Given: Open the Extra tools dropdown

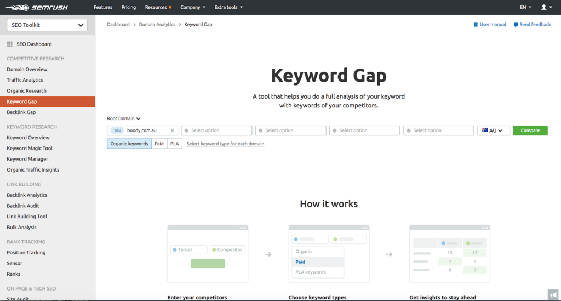Looking at the screenshot, I should pos(228,7).
